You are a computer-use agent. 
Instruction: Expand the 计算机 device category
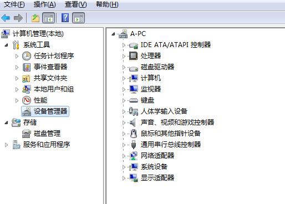(124, 78)
